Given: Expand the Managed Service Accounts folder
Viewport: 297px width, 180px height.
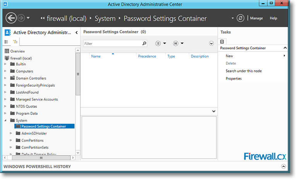Looking at the screenshot, I should [5, 99].
